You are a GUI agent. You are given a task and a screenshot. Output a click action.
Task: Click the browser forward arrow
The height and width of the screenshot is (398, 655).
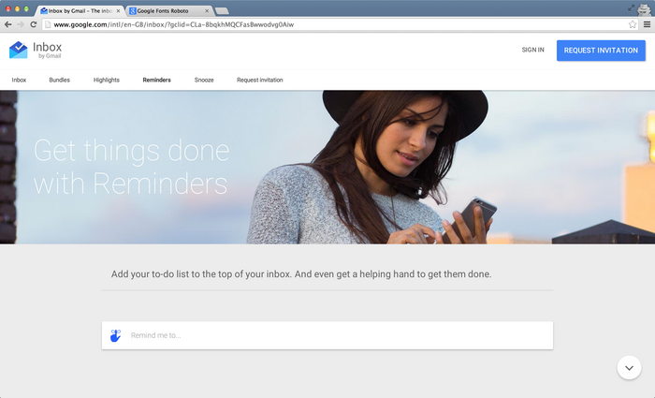pos(21,24)
